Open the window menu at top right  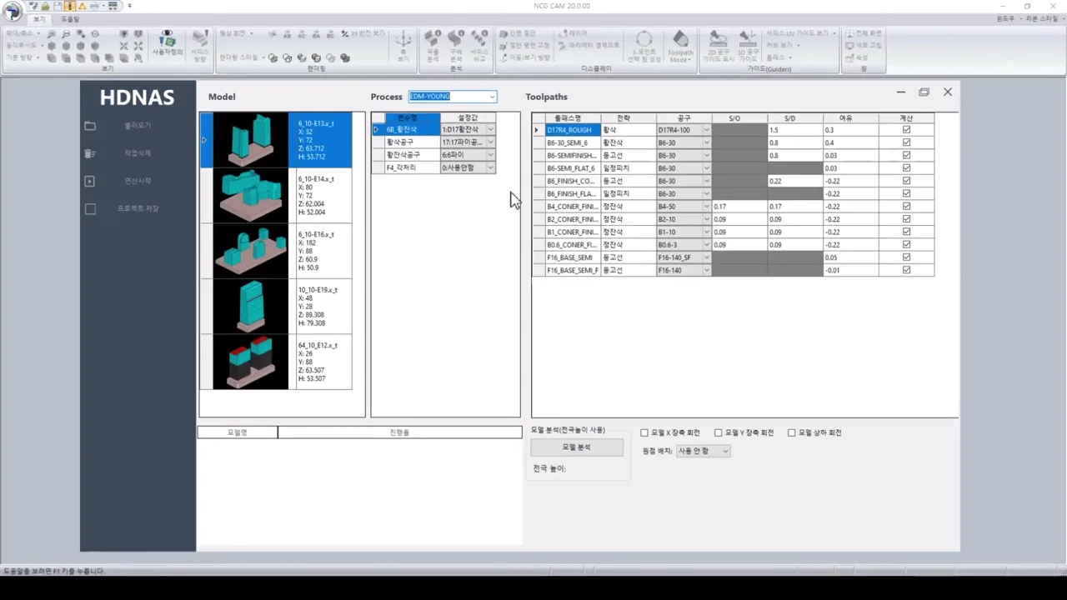[x=1008, y=18]
